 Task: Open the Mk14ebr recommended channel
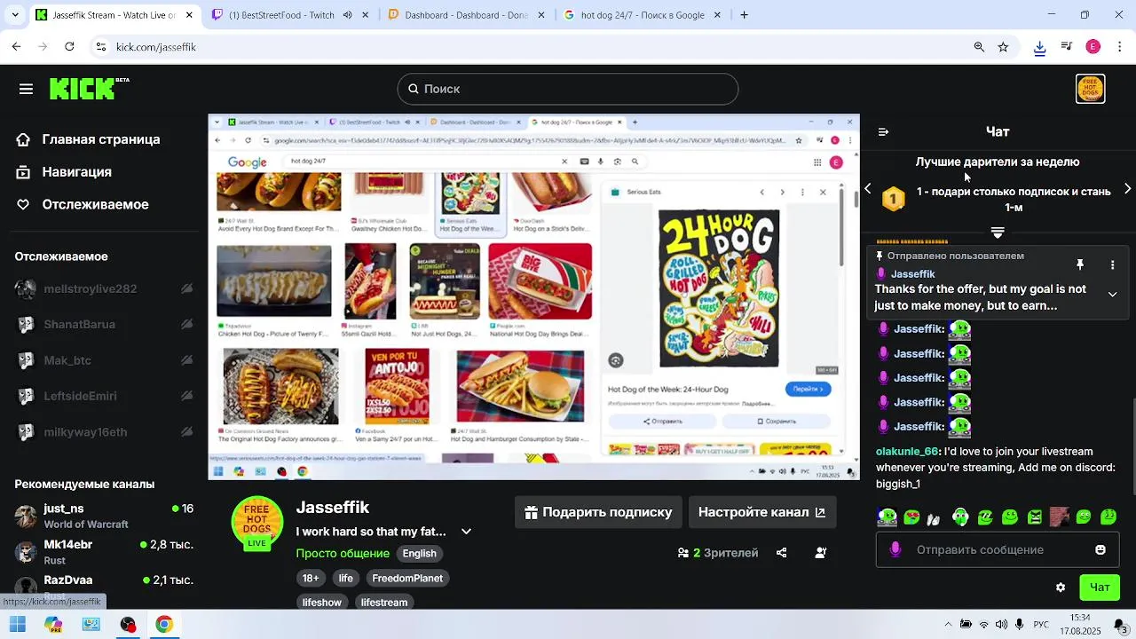(x=104, y=551)
